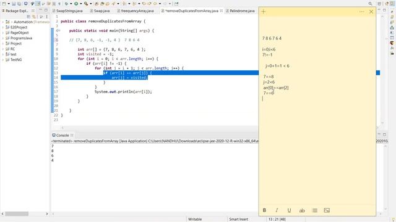
Task: Click line 17 System.out.println statement
Action: tap(123, 92)
